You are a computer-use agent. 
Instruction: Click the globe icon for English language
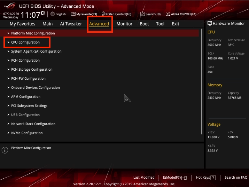(x=53, y=14)
